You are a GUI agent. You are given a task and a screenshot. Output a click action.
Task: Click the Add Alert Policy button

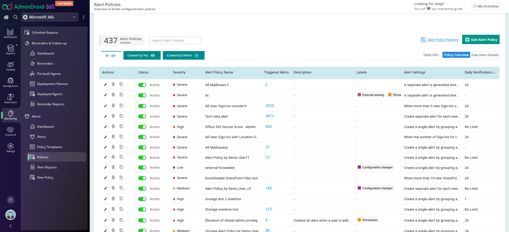tap(481, 40)
